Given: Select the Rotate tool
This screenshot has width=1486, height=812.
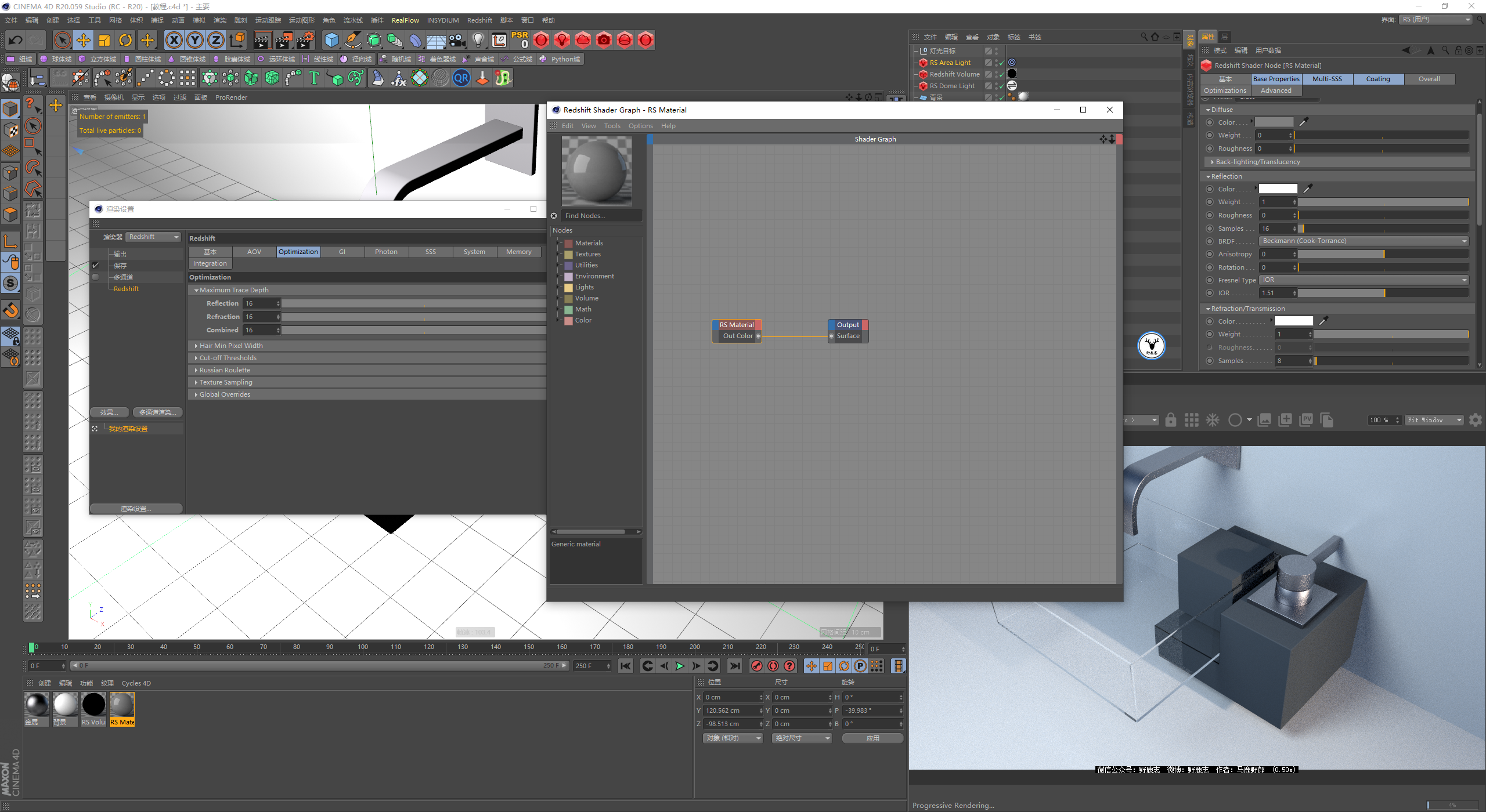Looking at the screenshot, I should tap(125, 40).
